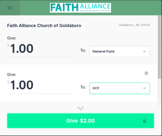
Task: Click the To: label beside General Fund
Action: (83, 50)
